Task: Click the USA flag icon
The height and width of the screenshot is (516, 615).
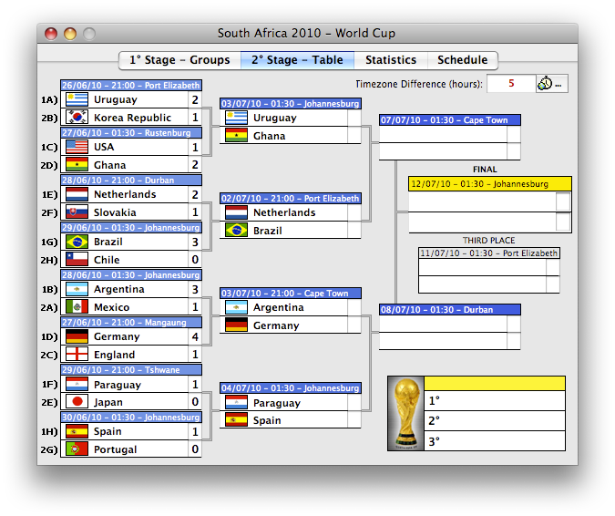Action: coord(77,147)
